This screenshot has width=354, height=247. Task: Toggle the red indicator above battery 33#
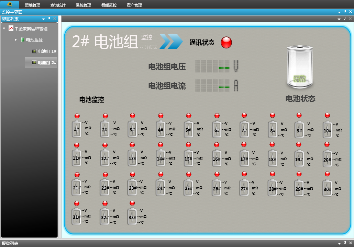coord(132,203)
